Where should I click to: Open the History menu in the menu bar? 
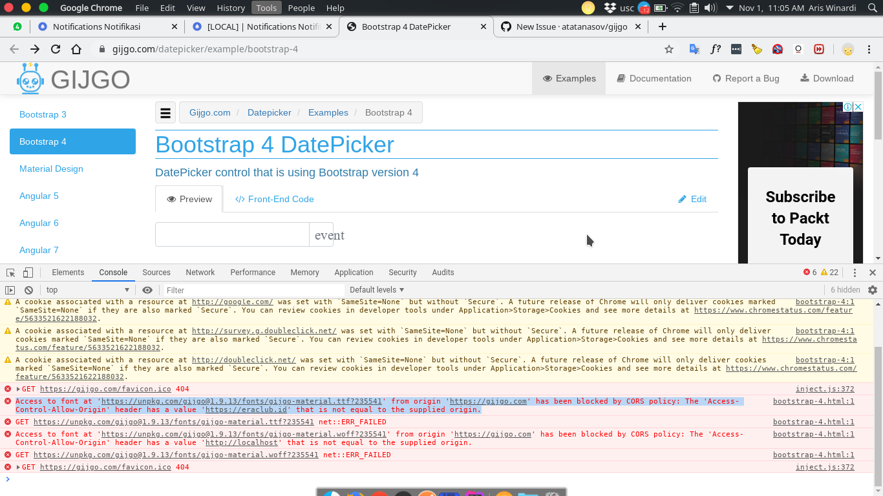point(231,8)
